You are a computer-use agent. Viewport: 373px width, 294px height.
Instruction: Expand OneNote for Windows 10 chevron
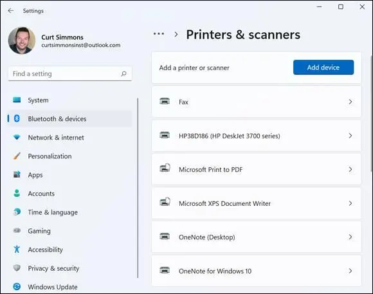[350, 271]
